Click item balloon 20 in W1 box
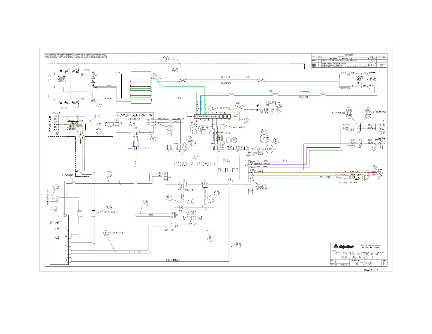The width and height of the screenshot is (432, 334). 98,131
